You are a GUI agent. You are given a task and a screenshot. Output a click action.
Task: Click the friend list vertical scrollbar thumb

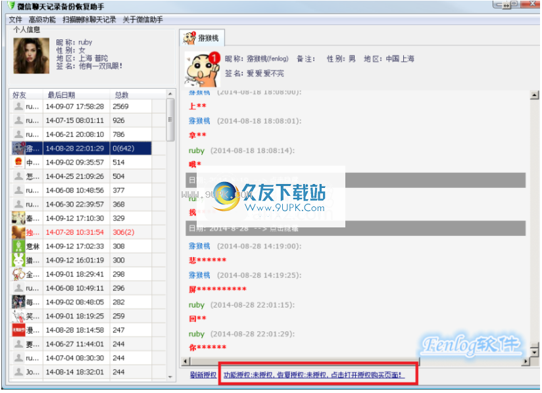[x=170, y=120]
